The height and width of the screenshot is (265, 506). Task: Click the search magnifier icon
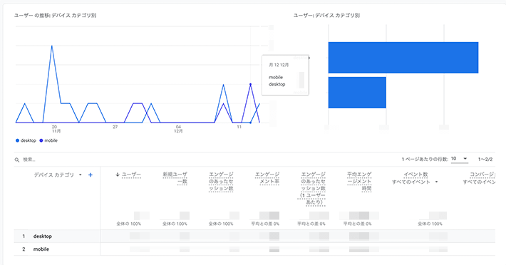tap(17, 160)
